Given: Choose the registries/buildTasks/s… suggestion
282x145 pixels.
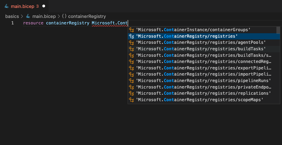Looking at the screenshot, I should pos(204,55).
